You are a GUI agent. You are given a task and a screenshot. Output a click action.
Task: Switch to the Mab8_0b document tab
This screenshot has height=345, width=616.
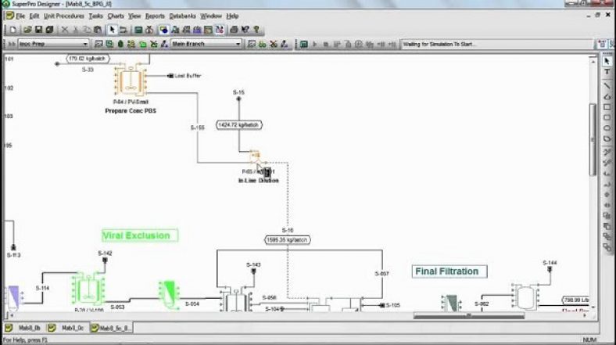[x=24, y=328]
